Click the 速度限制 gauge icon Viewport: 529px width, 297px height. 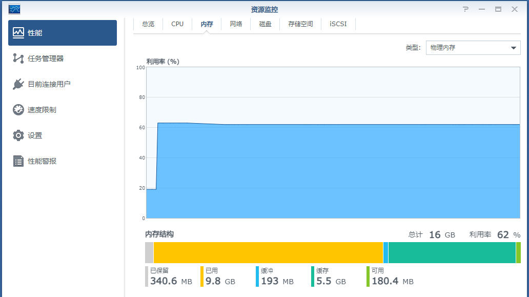coord(18,110)
